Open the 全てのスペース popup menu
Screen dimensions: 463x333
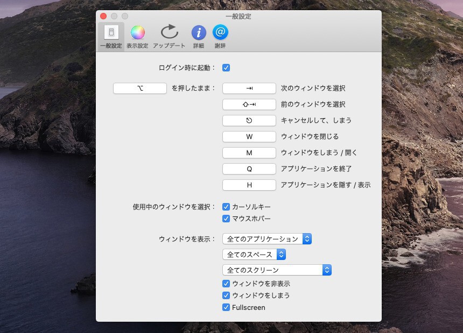[x=254, y=255]
